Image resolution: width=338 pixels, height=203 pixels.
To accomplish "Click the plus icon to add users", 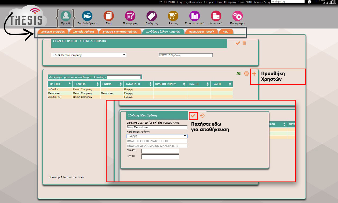I will tap(254, 73).
